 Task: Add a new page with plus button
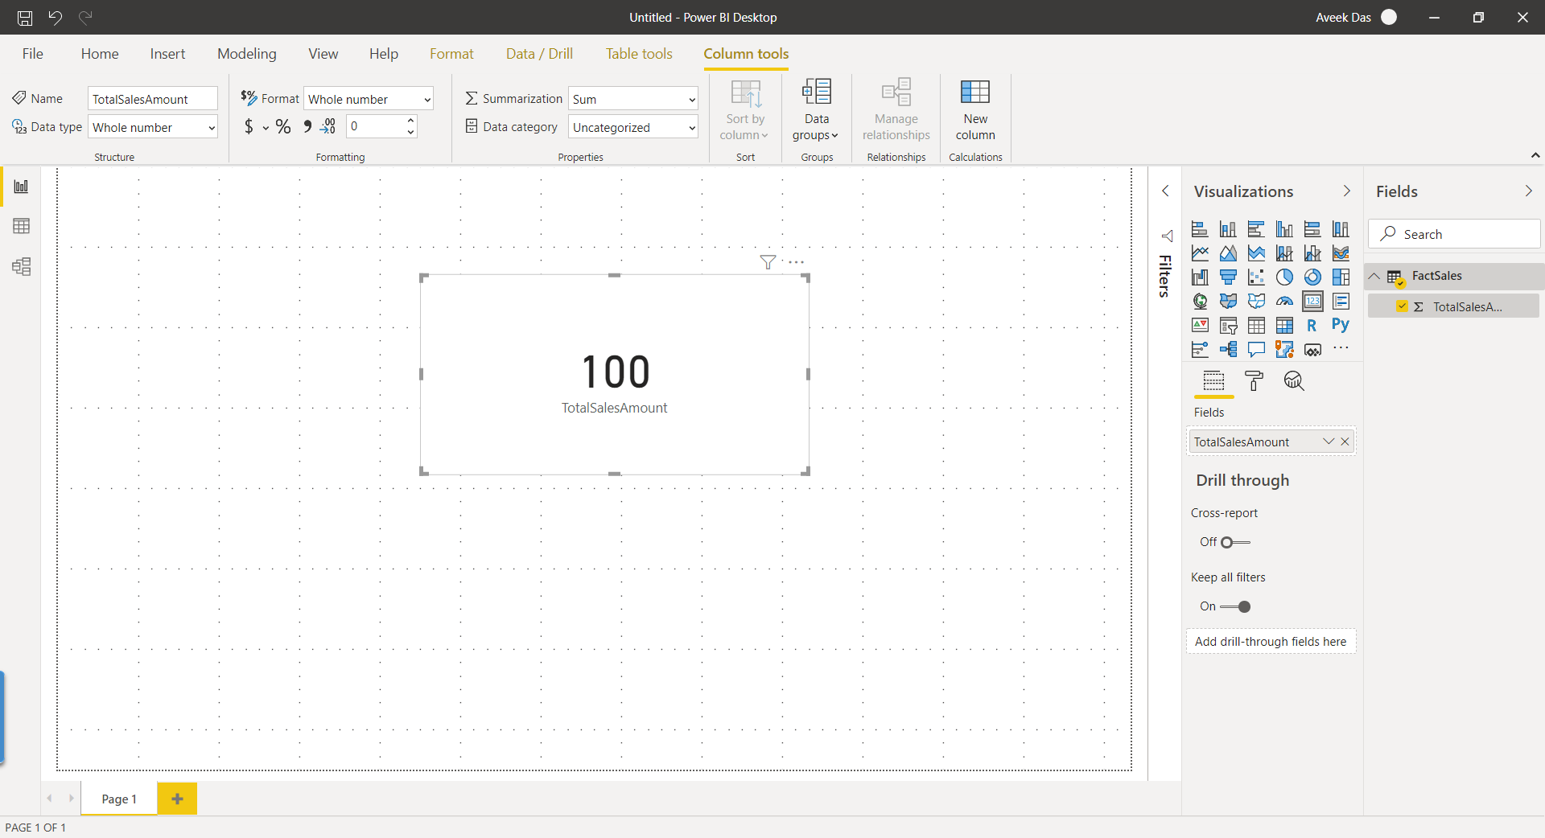177,799
